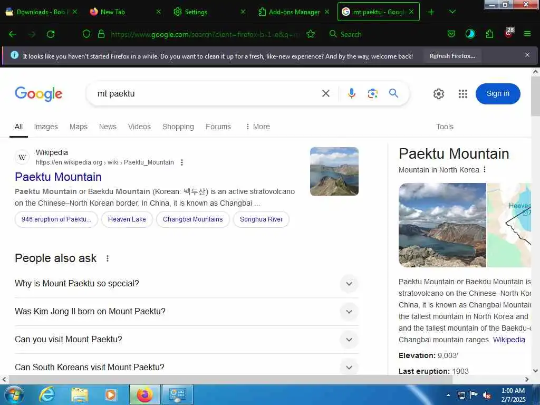This screenshot has width=540, height=405.
Task: Open the Tools search options
Action: 445,127
